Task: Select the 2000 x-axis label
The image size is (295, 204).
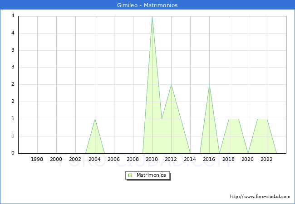Action: [56, 159]
